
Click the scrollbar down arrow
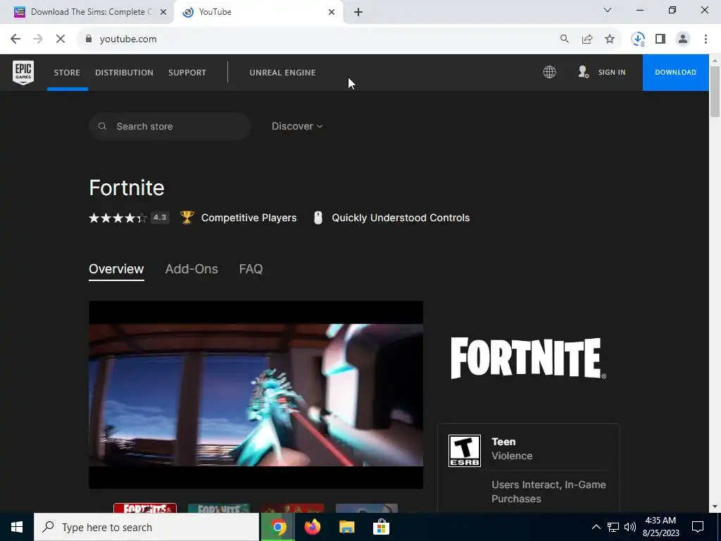point(715,507)
